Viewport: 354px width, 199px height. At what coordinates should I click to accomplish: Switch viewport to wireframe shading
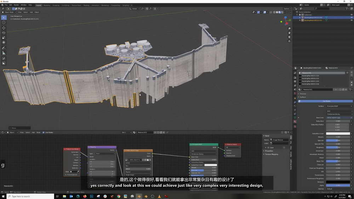click(274, 12)
